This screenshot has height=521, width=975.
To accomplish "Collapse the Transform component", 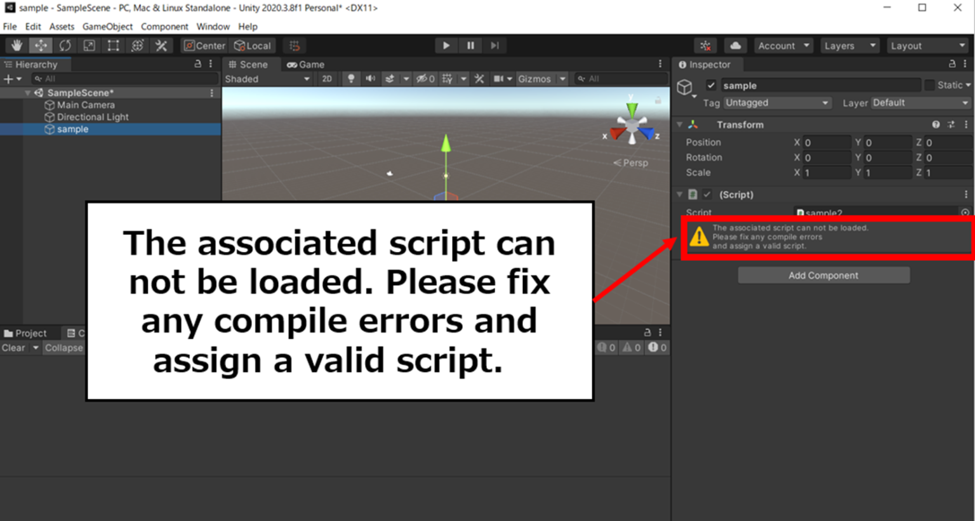I will pyautogui.click(x=680, y=125).
